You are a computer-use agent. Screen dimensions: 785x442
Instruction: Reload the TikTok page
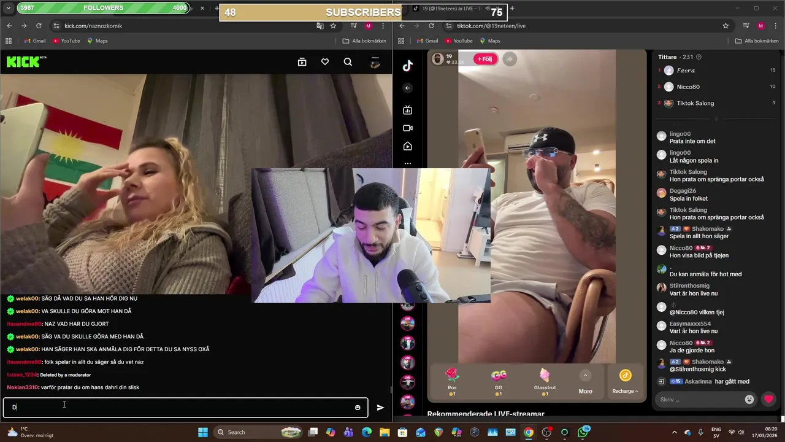point(431,26)
